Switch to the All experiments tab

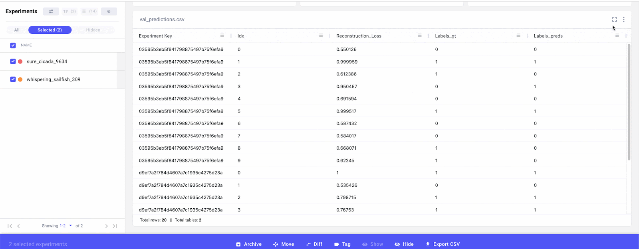point(17,30)
